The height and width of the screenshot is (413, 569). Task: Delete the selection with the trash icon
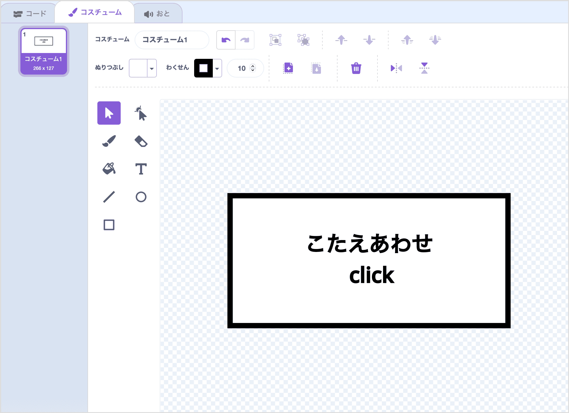click(x=356, y=68)
